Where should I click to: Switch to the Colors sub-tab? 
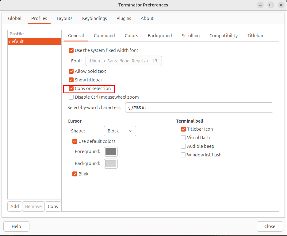coord(132,36)
